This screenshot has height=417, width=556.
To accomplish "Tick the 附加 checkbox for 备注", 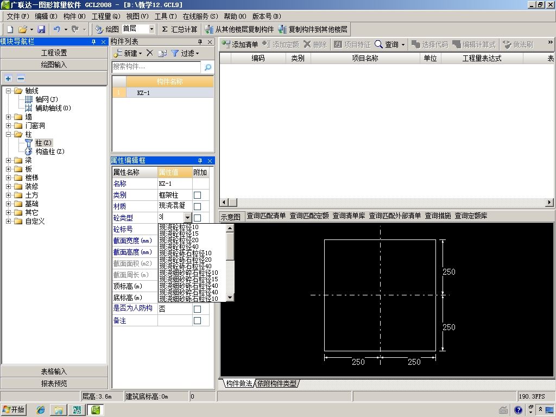I will pos(198,321).
